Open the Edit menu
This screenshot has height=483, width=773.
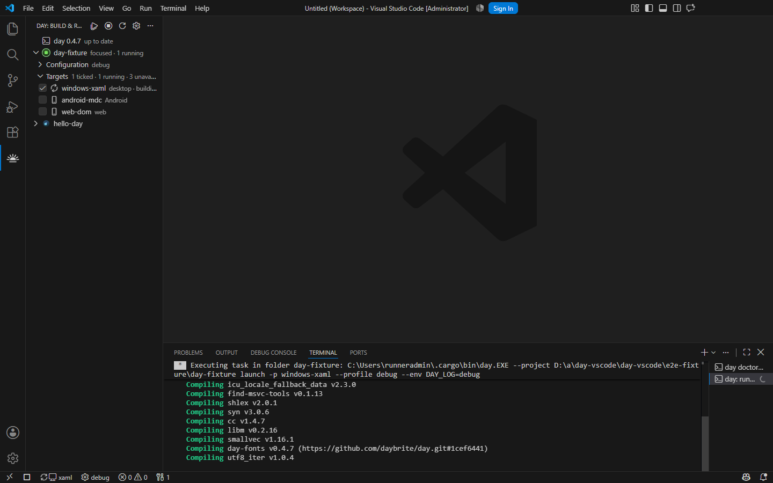48,8
